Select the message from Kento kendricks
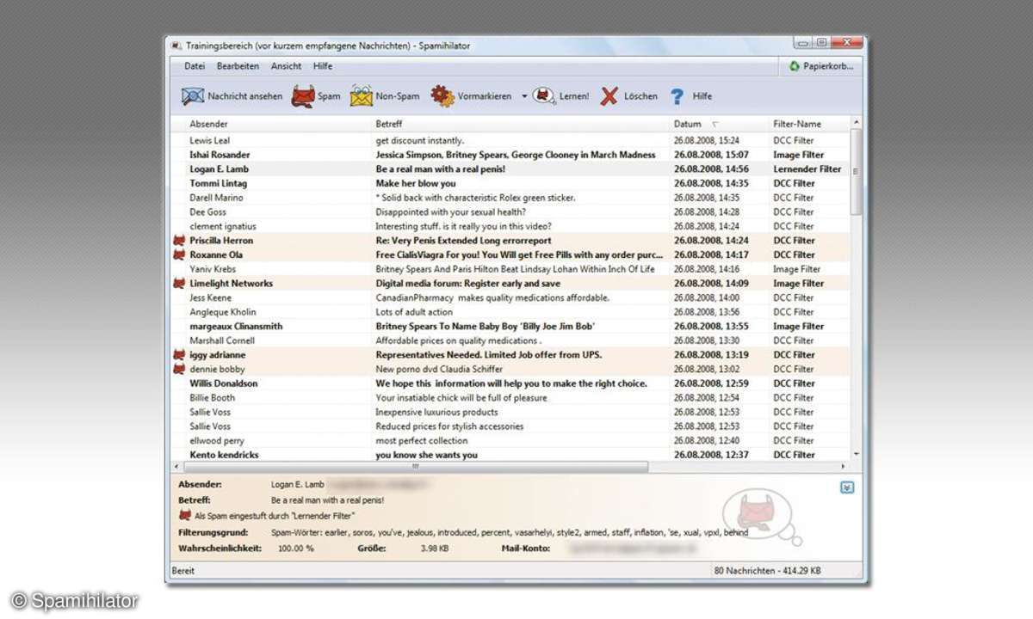Image resolution: width=1033 pixels, height=619 pixels. point(510,455)
